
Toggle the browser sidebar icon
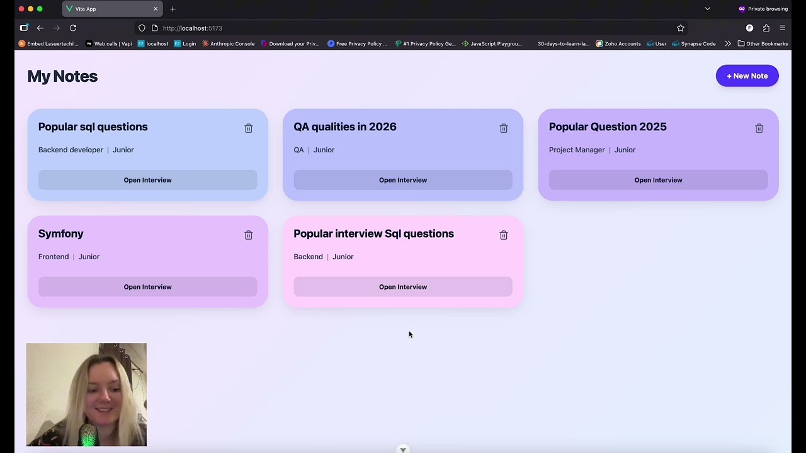coord(24,28)
